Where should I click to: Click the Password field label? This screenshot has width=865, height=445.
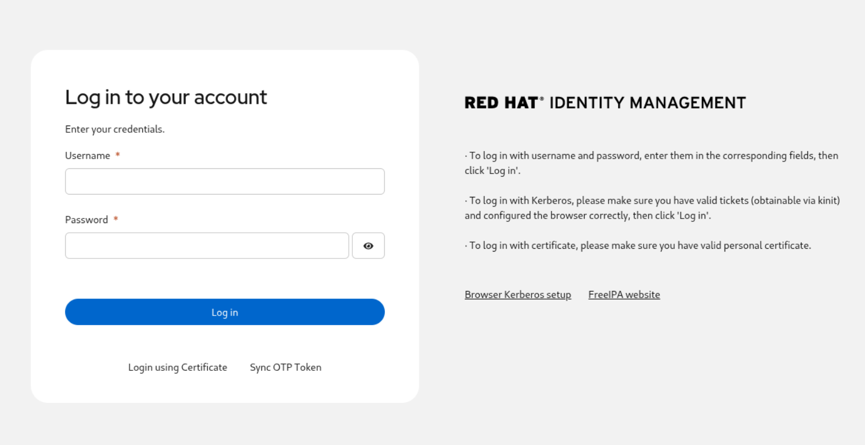(86, 220)
